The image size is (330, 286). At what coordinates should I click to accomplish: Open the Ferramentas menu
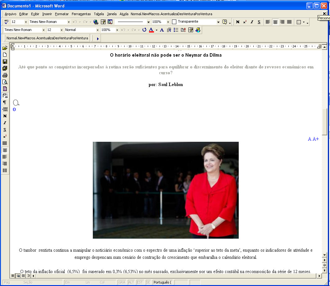(x=81, y=14)
